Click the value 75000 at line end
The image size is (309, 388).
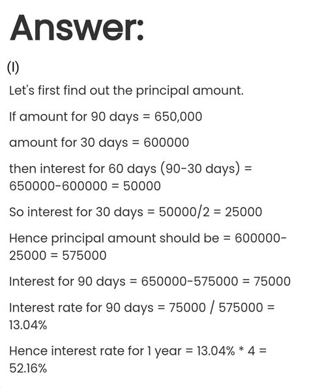point(272,282)
